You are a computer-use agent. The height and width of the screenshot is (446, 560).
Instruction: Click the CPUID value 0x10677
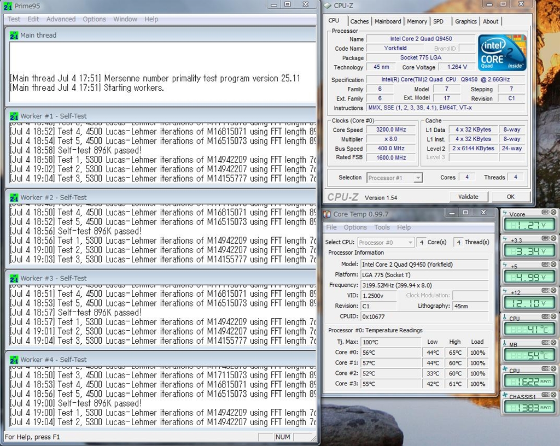tap(424, 316)
